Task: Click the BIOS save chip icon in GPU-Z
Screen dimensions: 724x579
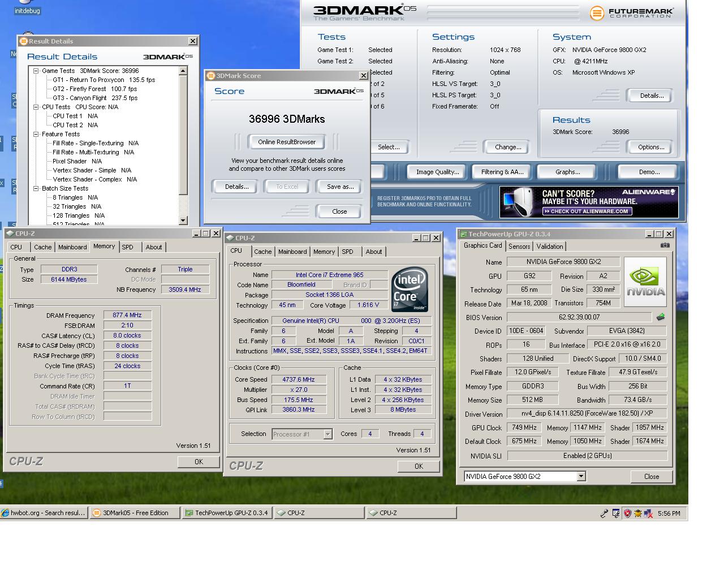Action: (660, 317)
